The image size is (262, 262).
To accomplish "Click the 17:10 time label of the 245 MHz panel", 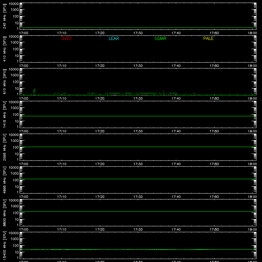I will tap(62, 33).
